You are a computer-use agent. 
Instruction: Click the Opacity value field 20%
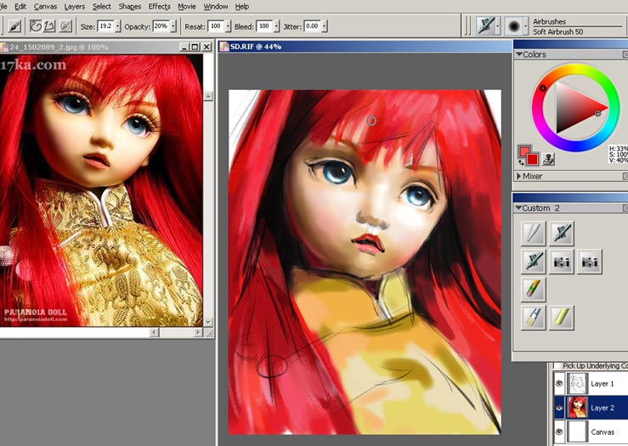[161, 26]
